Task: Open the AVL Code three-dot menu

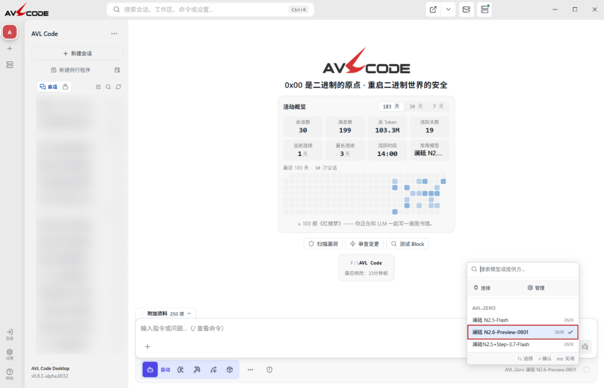Action: tap(114, 34)
